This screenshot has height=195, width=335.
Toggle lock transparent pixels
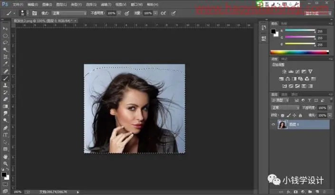(x=283, y=116)
